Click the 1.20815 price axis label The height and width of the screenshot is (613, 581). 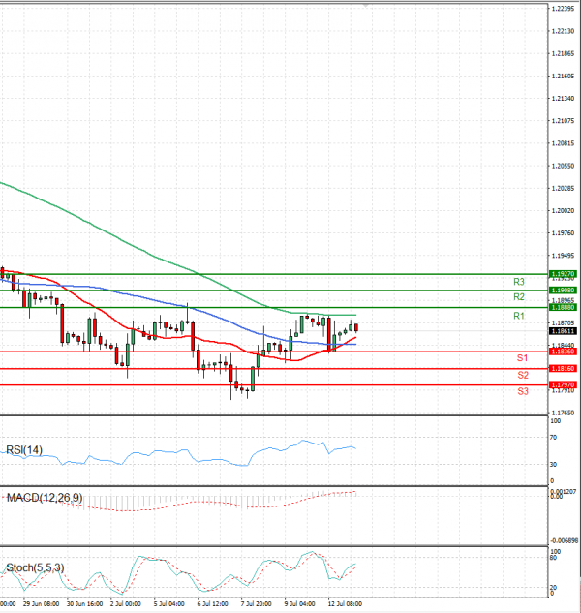[563, 143]
